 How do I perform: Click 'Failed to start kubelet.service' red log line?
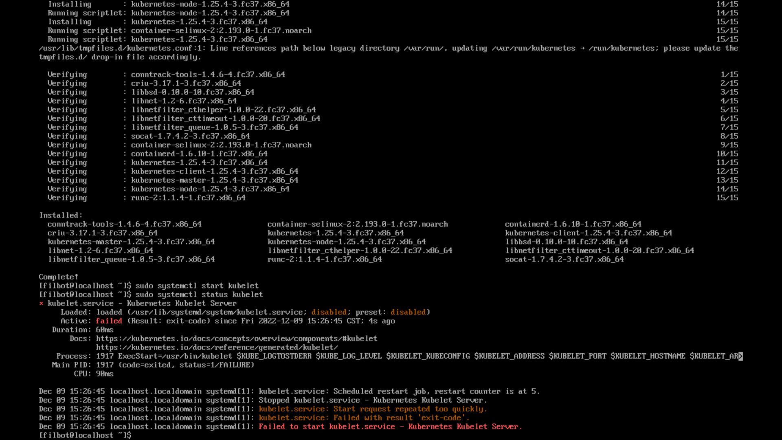390,427
